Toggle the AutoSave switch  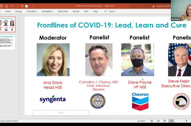click(1, 6)
